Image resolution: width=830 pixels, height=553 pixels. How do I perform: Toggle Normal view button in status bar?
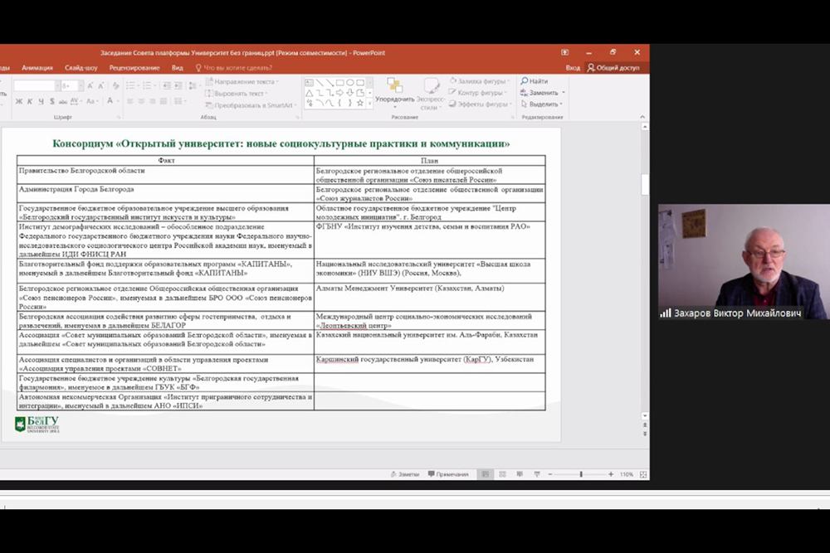click(486, 474)
